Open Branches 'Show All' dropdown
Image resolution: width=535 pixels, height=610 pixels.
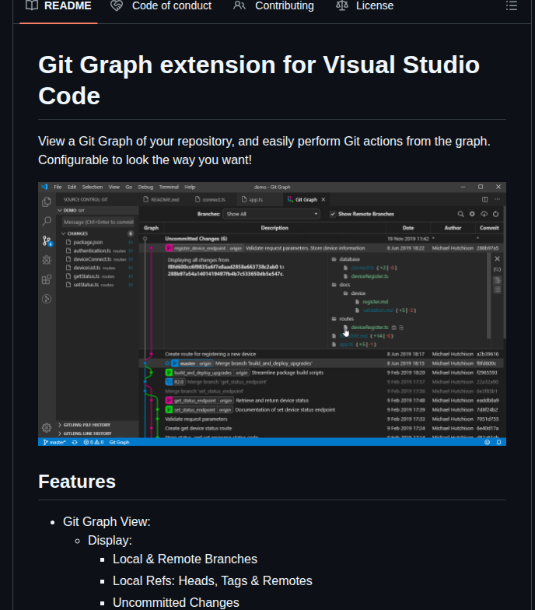pos(271,214)
